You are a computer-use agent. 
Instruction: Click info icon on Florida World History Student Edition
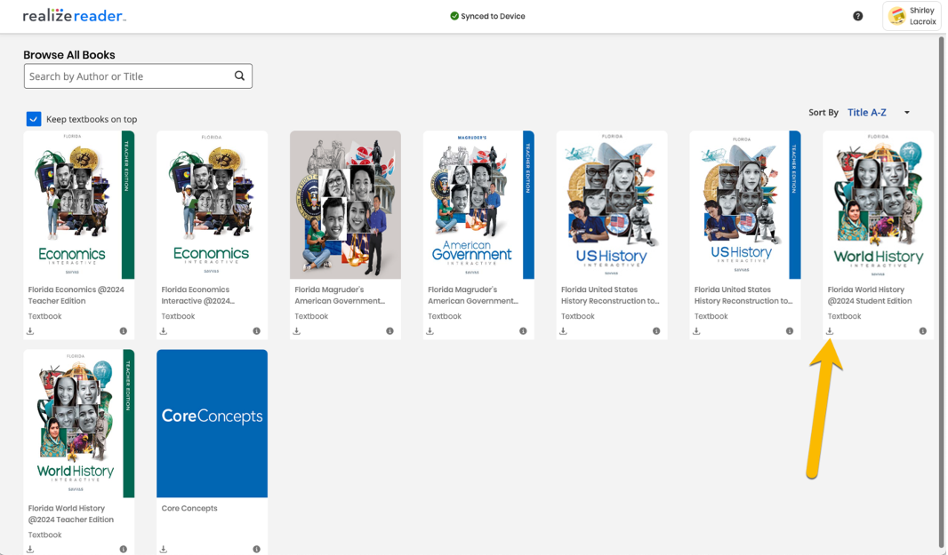(x=922, y=331)
